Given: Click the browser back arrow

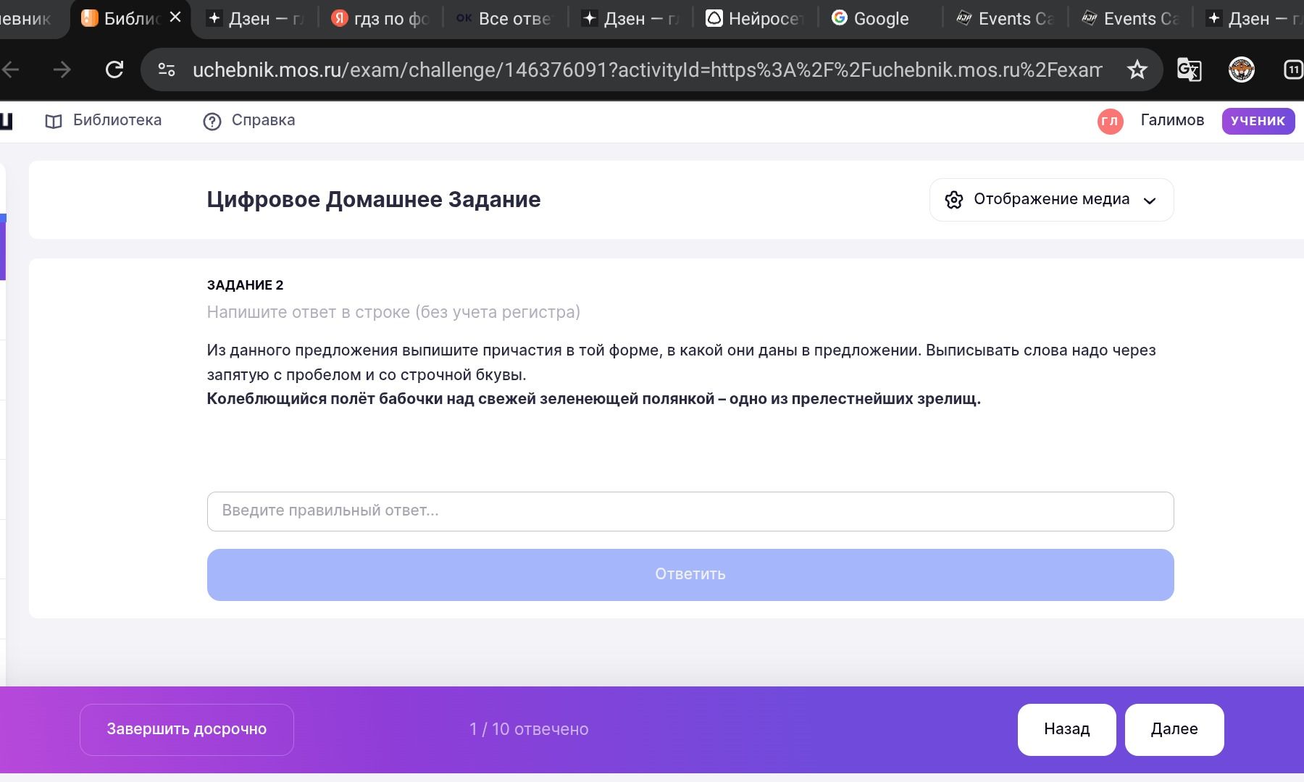Looking at the screenshot, I should coord(10,70).
